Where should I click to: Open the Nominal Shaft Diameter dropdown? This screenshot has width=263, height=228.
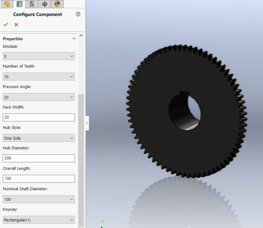[x=39, y=199]
